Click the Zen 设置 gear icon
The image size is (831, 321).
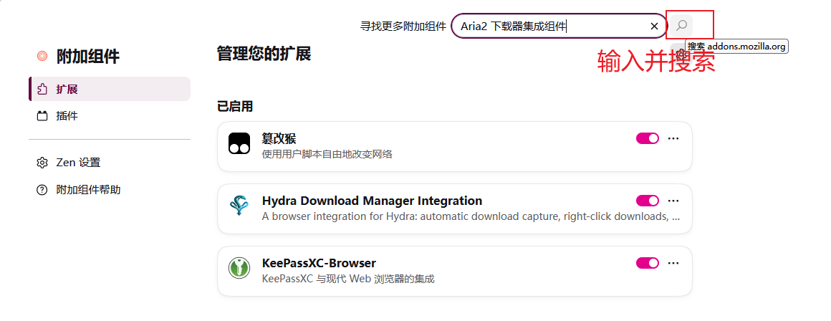42,163
